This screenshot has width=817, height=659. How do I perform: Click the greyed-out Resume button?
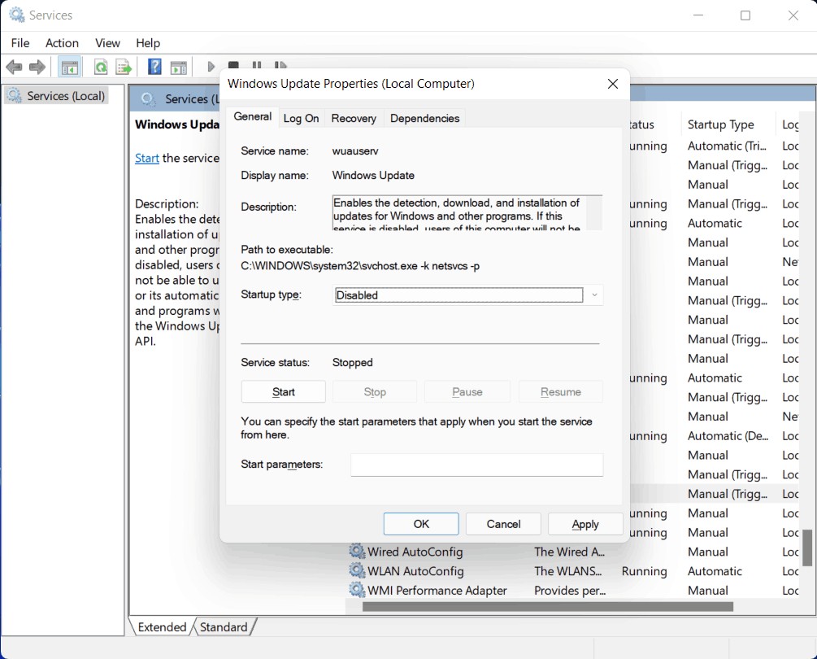[561, 392]
